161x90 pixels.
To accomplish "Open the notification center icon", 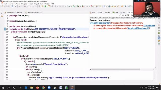I will pyautogui.click(x=157, y=88).
